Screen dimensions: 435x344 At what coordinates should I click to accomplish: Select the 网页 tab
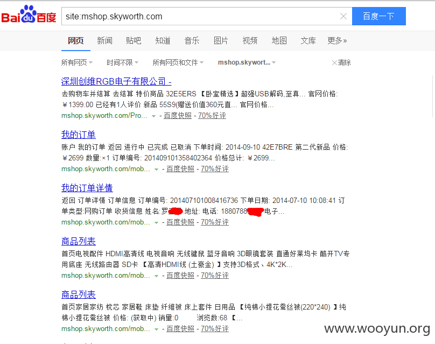coord(76,41)
